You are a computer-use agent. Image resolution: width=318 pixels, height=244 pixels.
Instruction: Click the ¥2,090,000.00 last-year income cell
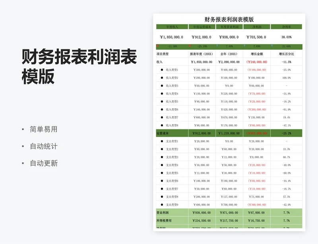point(229,62)
